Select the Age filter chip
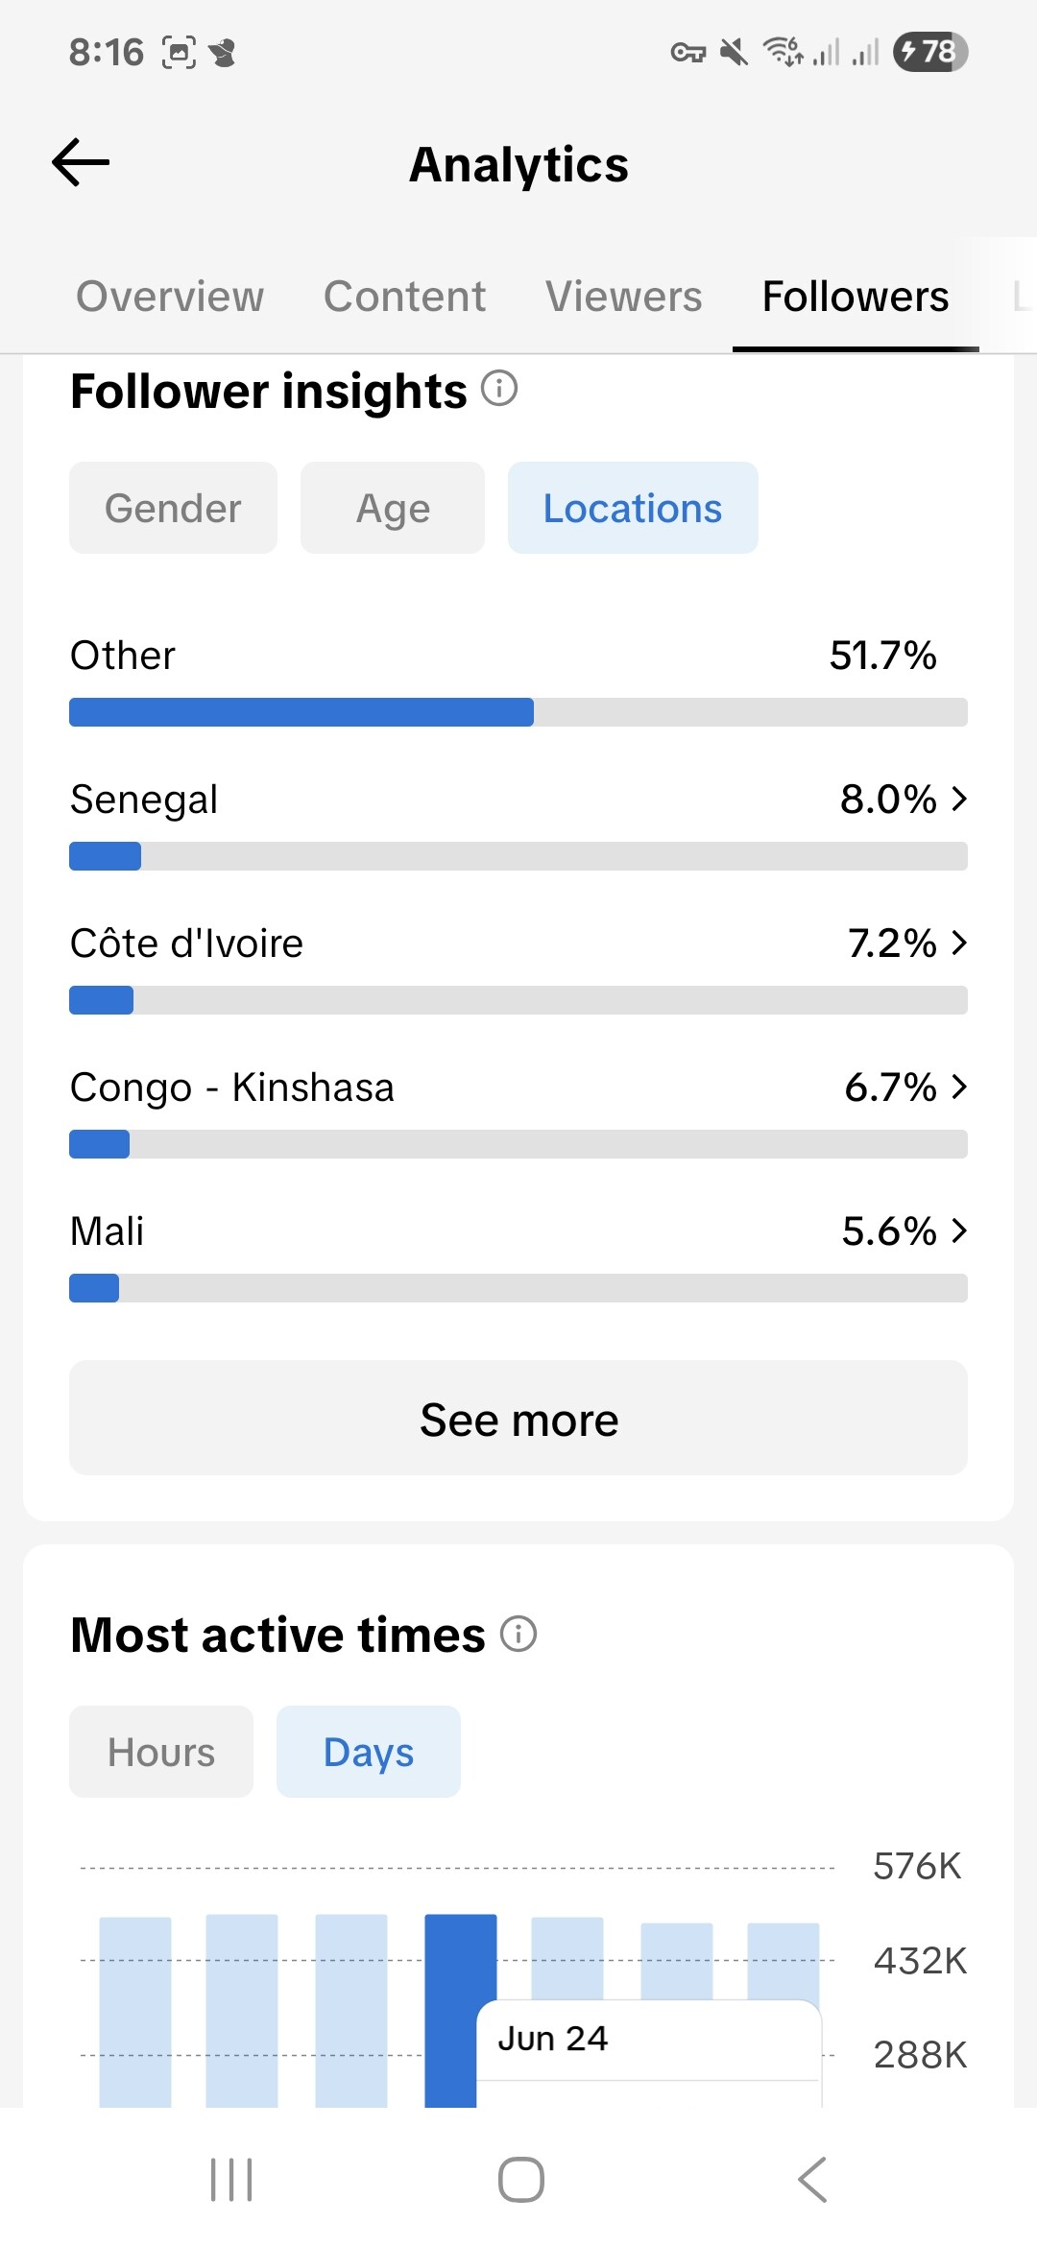This screenshot has width=1037, height=2246. tap(393, 508)
